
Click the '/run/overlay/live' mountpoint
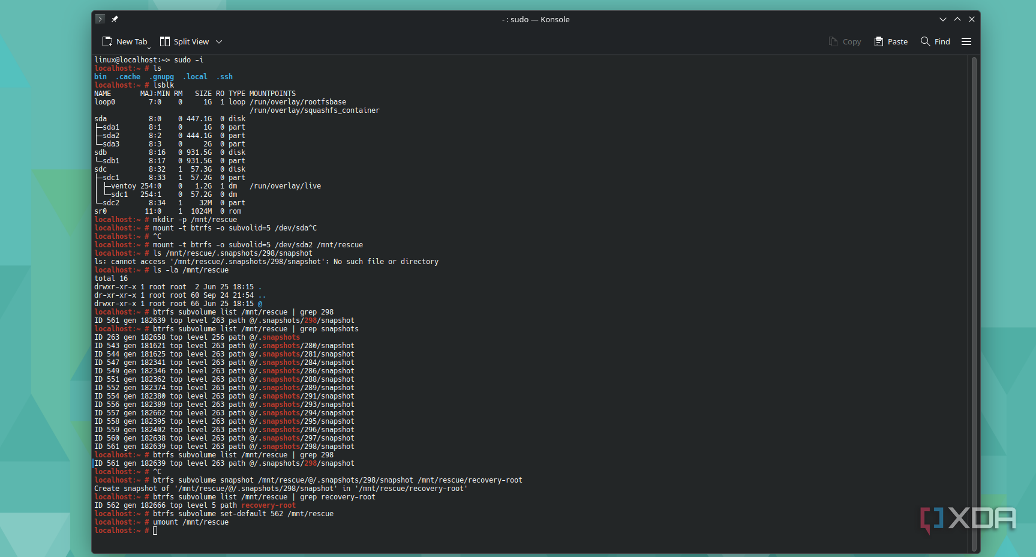286,186
